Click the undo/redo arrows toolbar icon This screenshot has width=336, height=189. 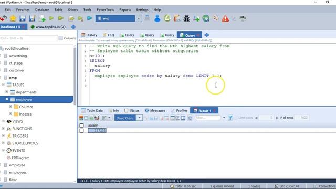point(3,18)
